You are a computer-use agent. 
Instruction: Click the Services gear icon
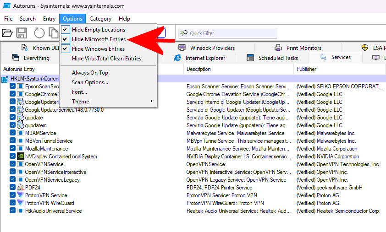[x=323, y=57]
